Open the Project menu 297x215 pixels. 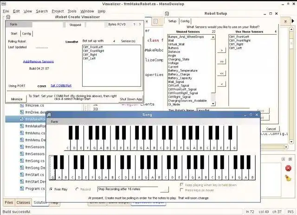click(x=58, y=11)
